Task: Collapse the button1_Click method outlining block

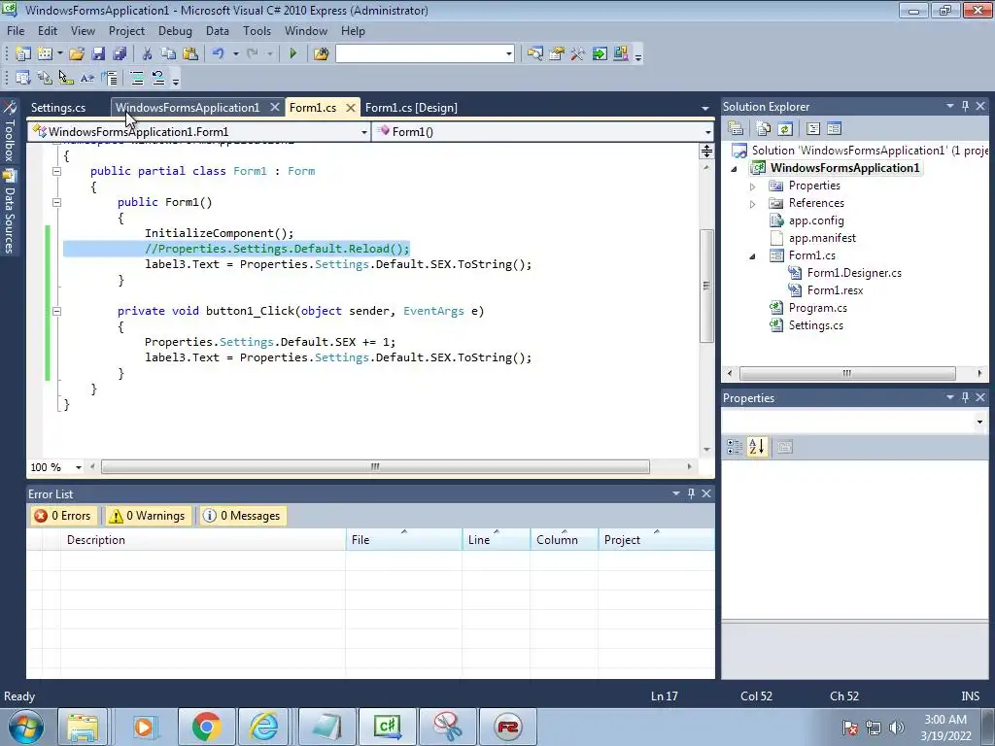Action: (x=56, y=312)
